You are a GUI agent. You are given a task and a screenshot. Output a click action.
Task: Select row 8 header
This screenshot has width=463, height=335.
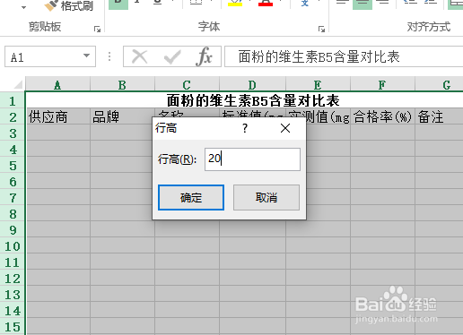point(13,213)
